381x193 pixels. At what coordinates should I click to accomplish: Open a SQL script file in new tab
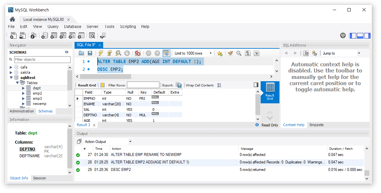click(x=22, y=35)
